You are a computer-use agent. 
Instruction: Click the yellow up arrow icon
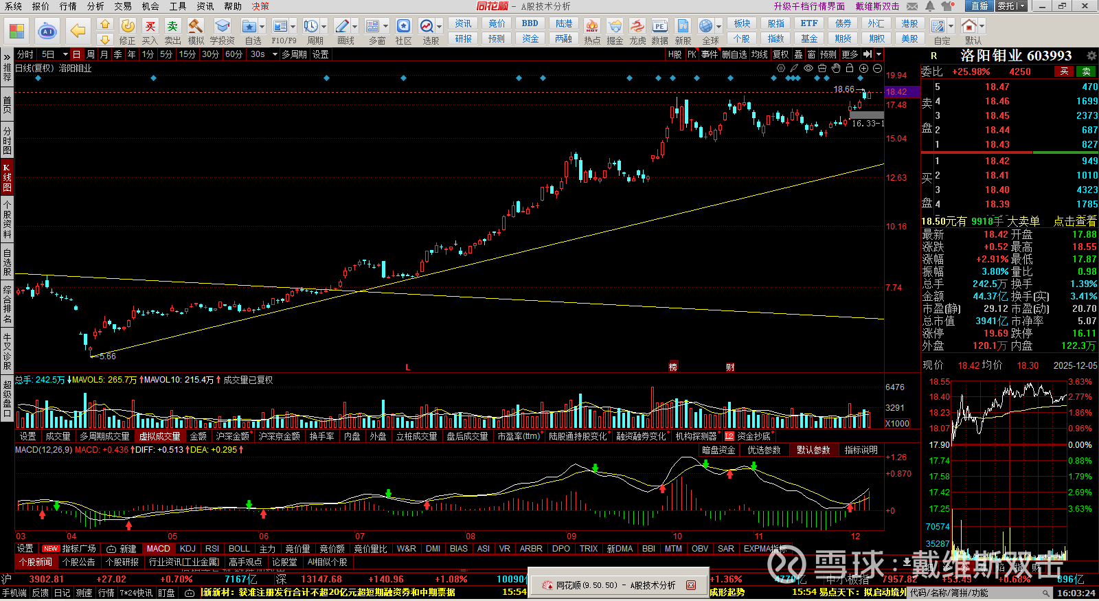105,24
